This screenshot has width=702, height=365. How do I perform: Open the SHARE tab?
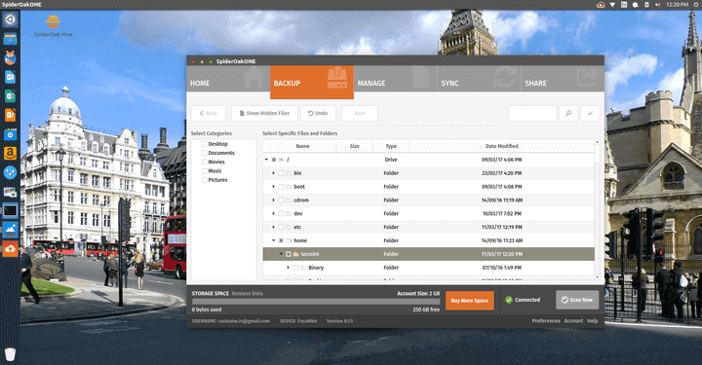coord(563,79)
